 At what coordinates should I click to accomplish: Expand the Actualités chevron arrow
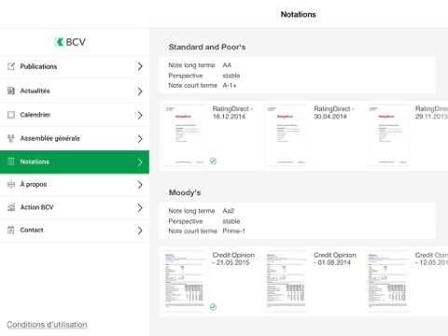(x=140, y=91)
